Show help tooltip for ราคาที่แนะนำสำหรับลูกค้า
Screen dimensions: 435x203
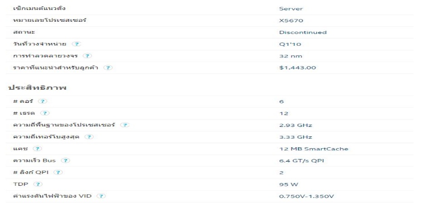pos(108,68)
